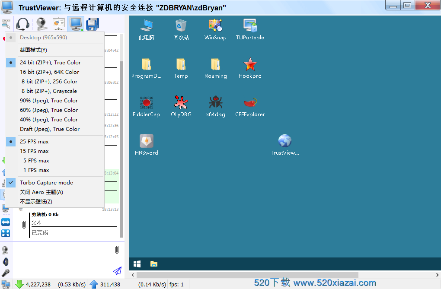Click the paper plane send message icon

pos(117,271)
